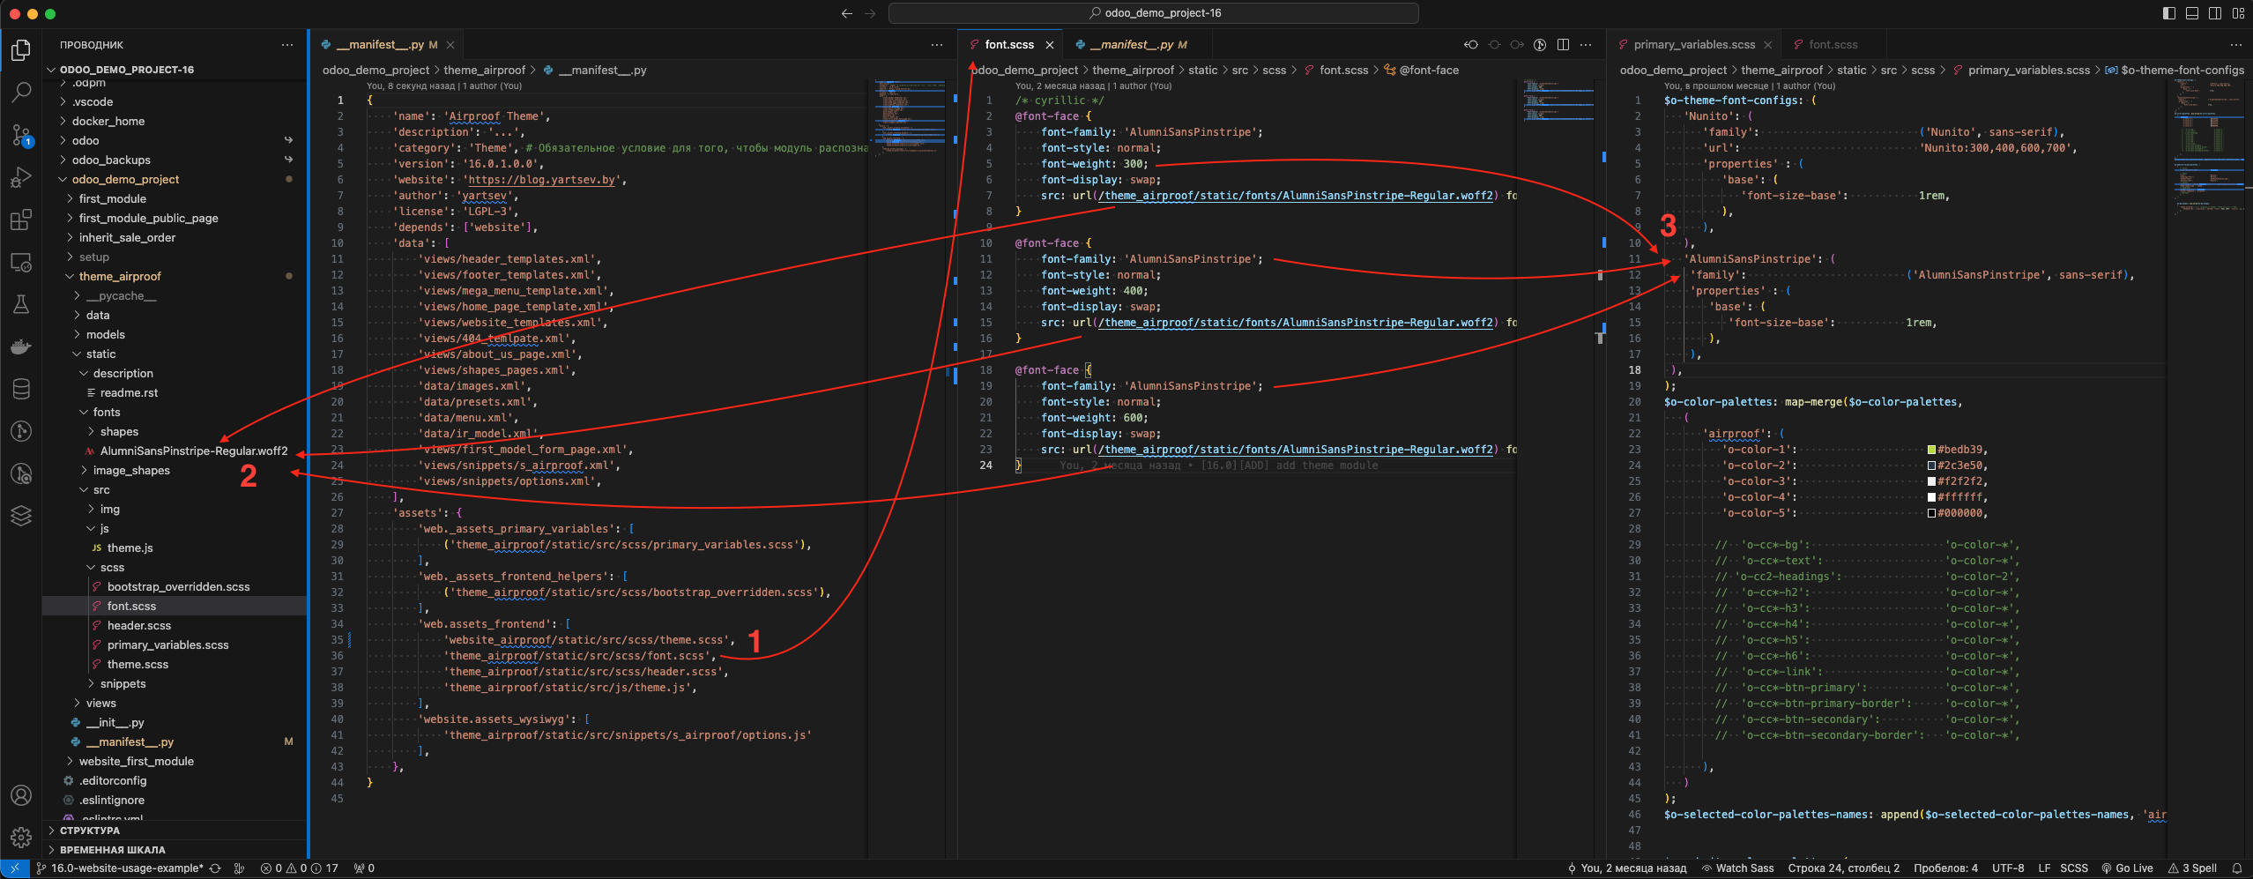Open notifications bell in status bar
Viewport: 2253px width, 879px height.
point(2237,868)
